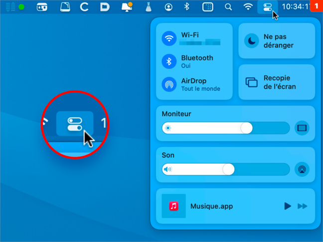Screen dimensions: 323x242
Task: Open the Control Center menu bar icon
Action: 267,7
